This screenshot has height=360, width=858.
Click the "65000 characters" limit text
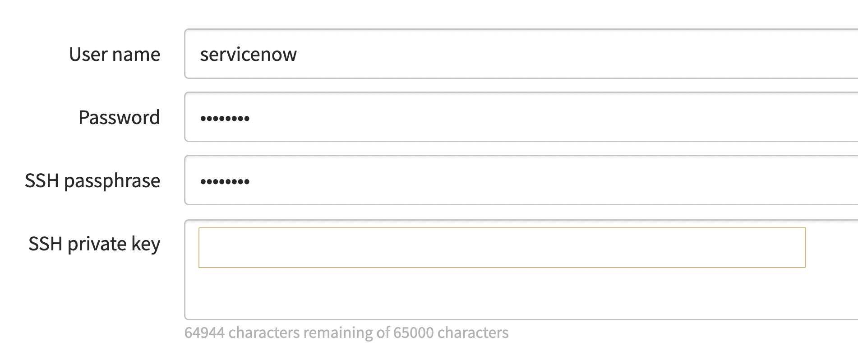coord(451,333)
